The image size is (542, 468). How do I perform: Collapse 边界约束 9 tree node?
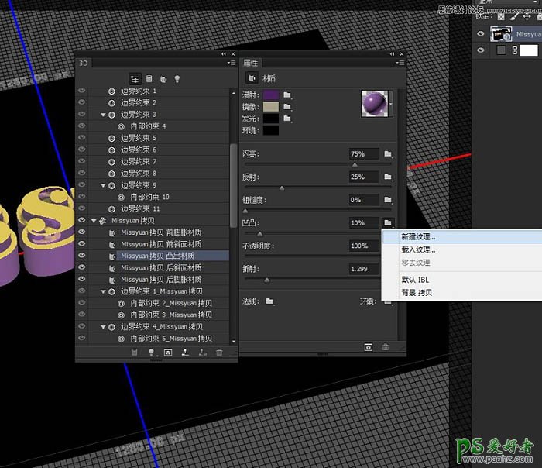pyautogui.click(x=103, y=185)
